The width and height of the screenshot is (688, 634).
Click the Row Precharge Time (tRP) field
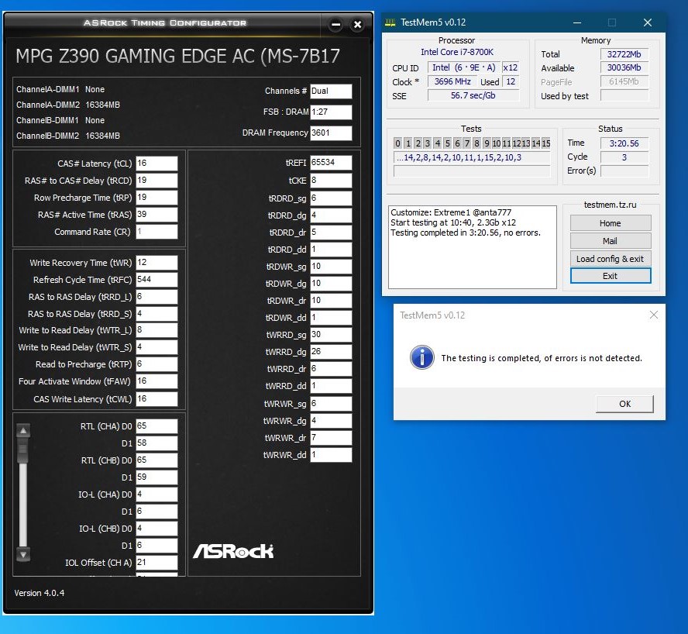point(157,198)
